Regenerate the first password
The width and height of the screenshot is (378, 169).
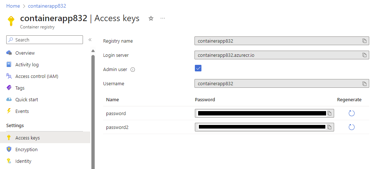point(351,113)
